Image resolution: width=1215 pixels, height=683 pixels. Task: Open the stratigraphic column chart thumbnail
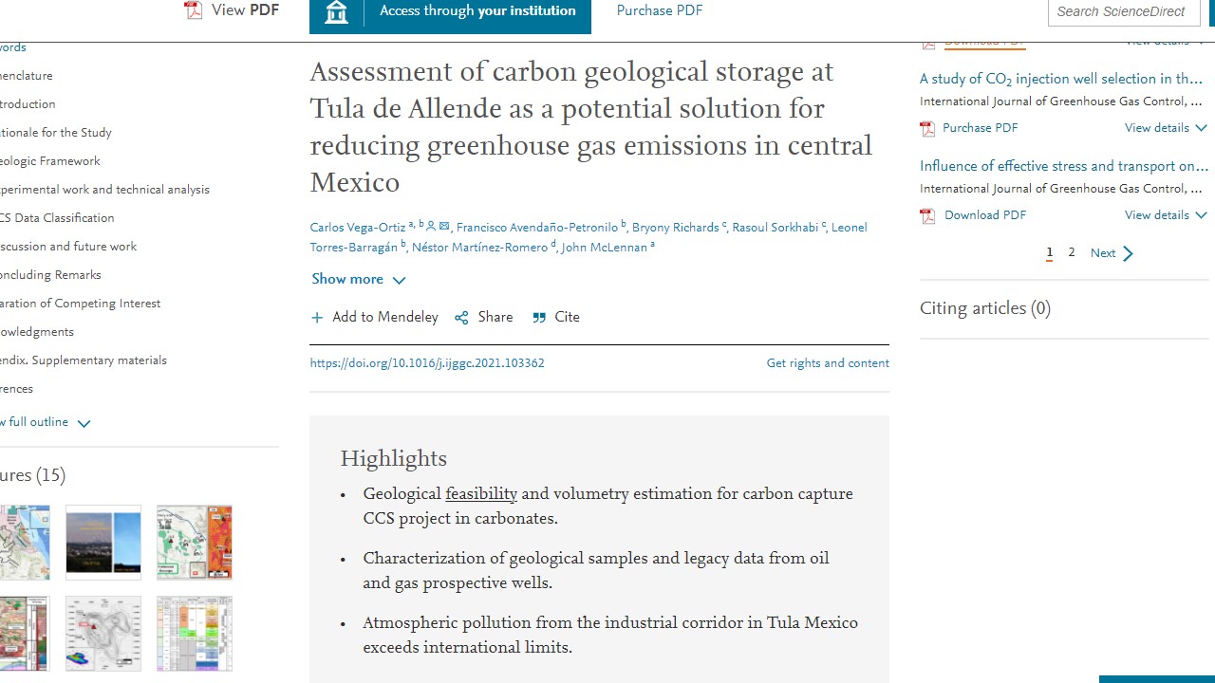[x=195, y=634]
